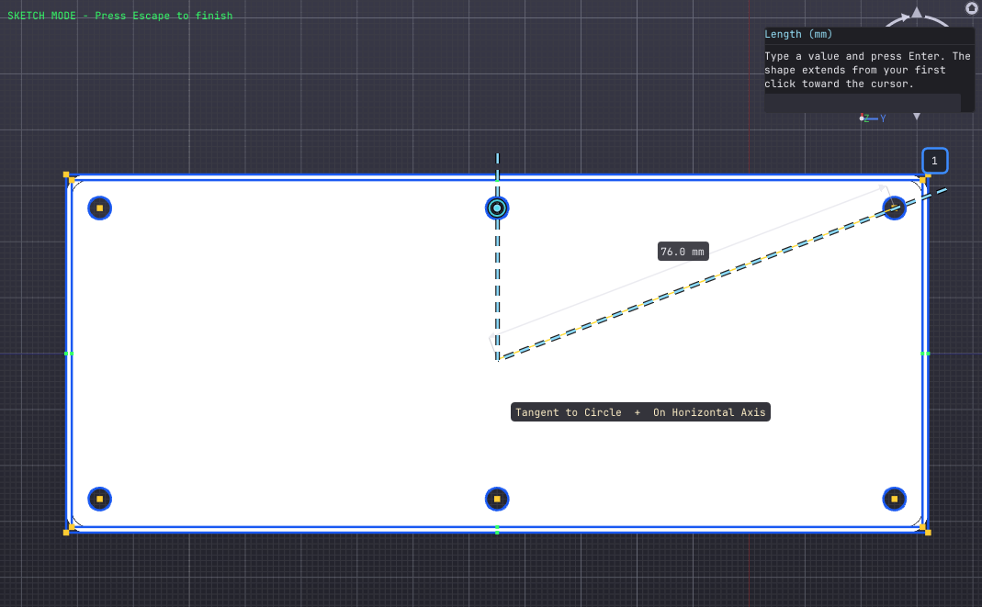Select the bottom-left hole circle
Image resolution: width=982 pixels, height=607 pixels.
99,500
